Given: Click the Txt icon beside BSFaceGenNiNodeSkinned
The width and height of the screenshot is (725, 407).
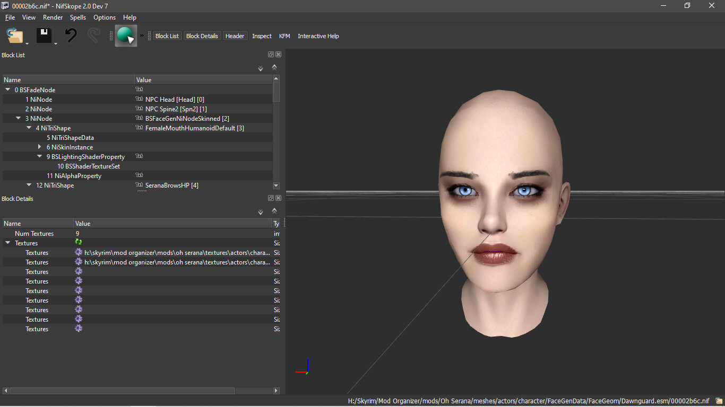Looking at the screenshot, I should click(139, 118).
